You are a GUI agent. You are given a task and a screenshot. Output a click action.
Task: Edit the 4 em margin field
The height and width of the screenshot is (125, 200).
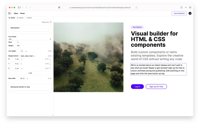tap(15, 64)
